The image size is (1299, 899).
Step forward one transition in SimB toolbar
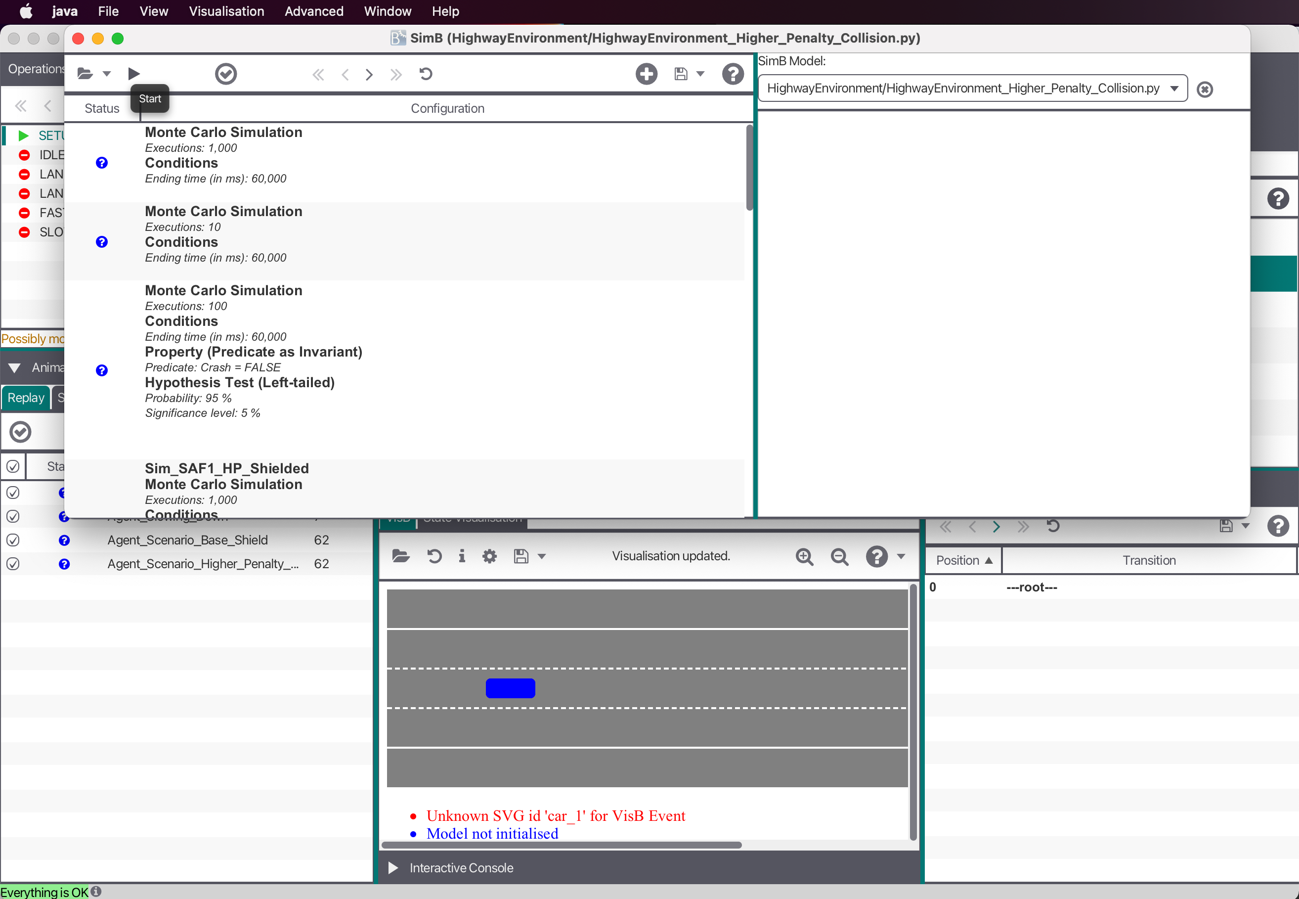(x=369, y=74)
